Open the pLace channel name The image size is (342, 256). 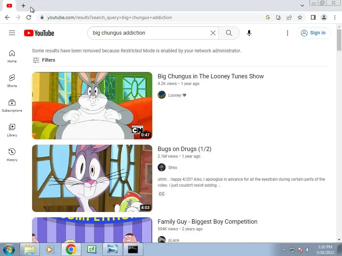click(x=174, y=240)
